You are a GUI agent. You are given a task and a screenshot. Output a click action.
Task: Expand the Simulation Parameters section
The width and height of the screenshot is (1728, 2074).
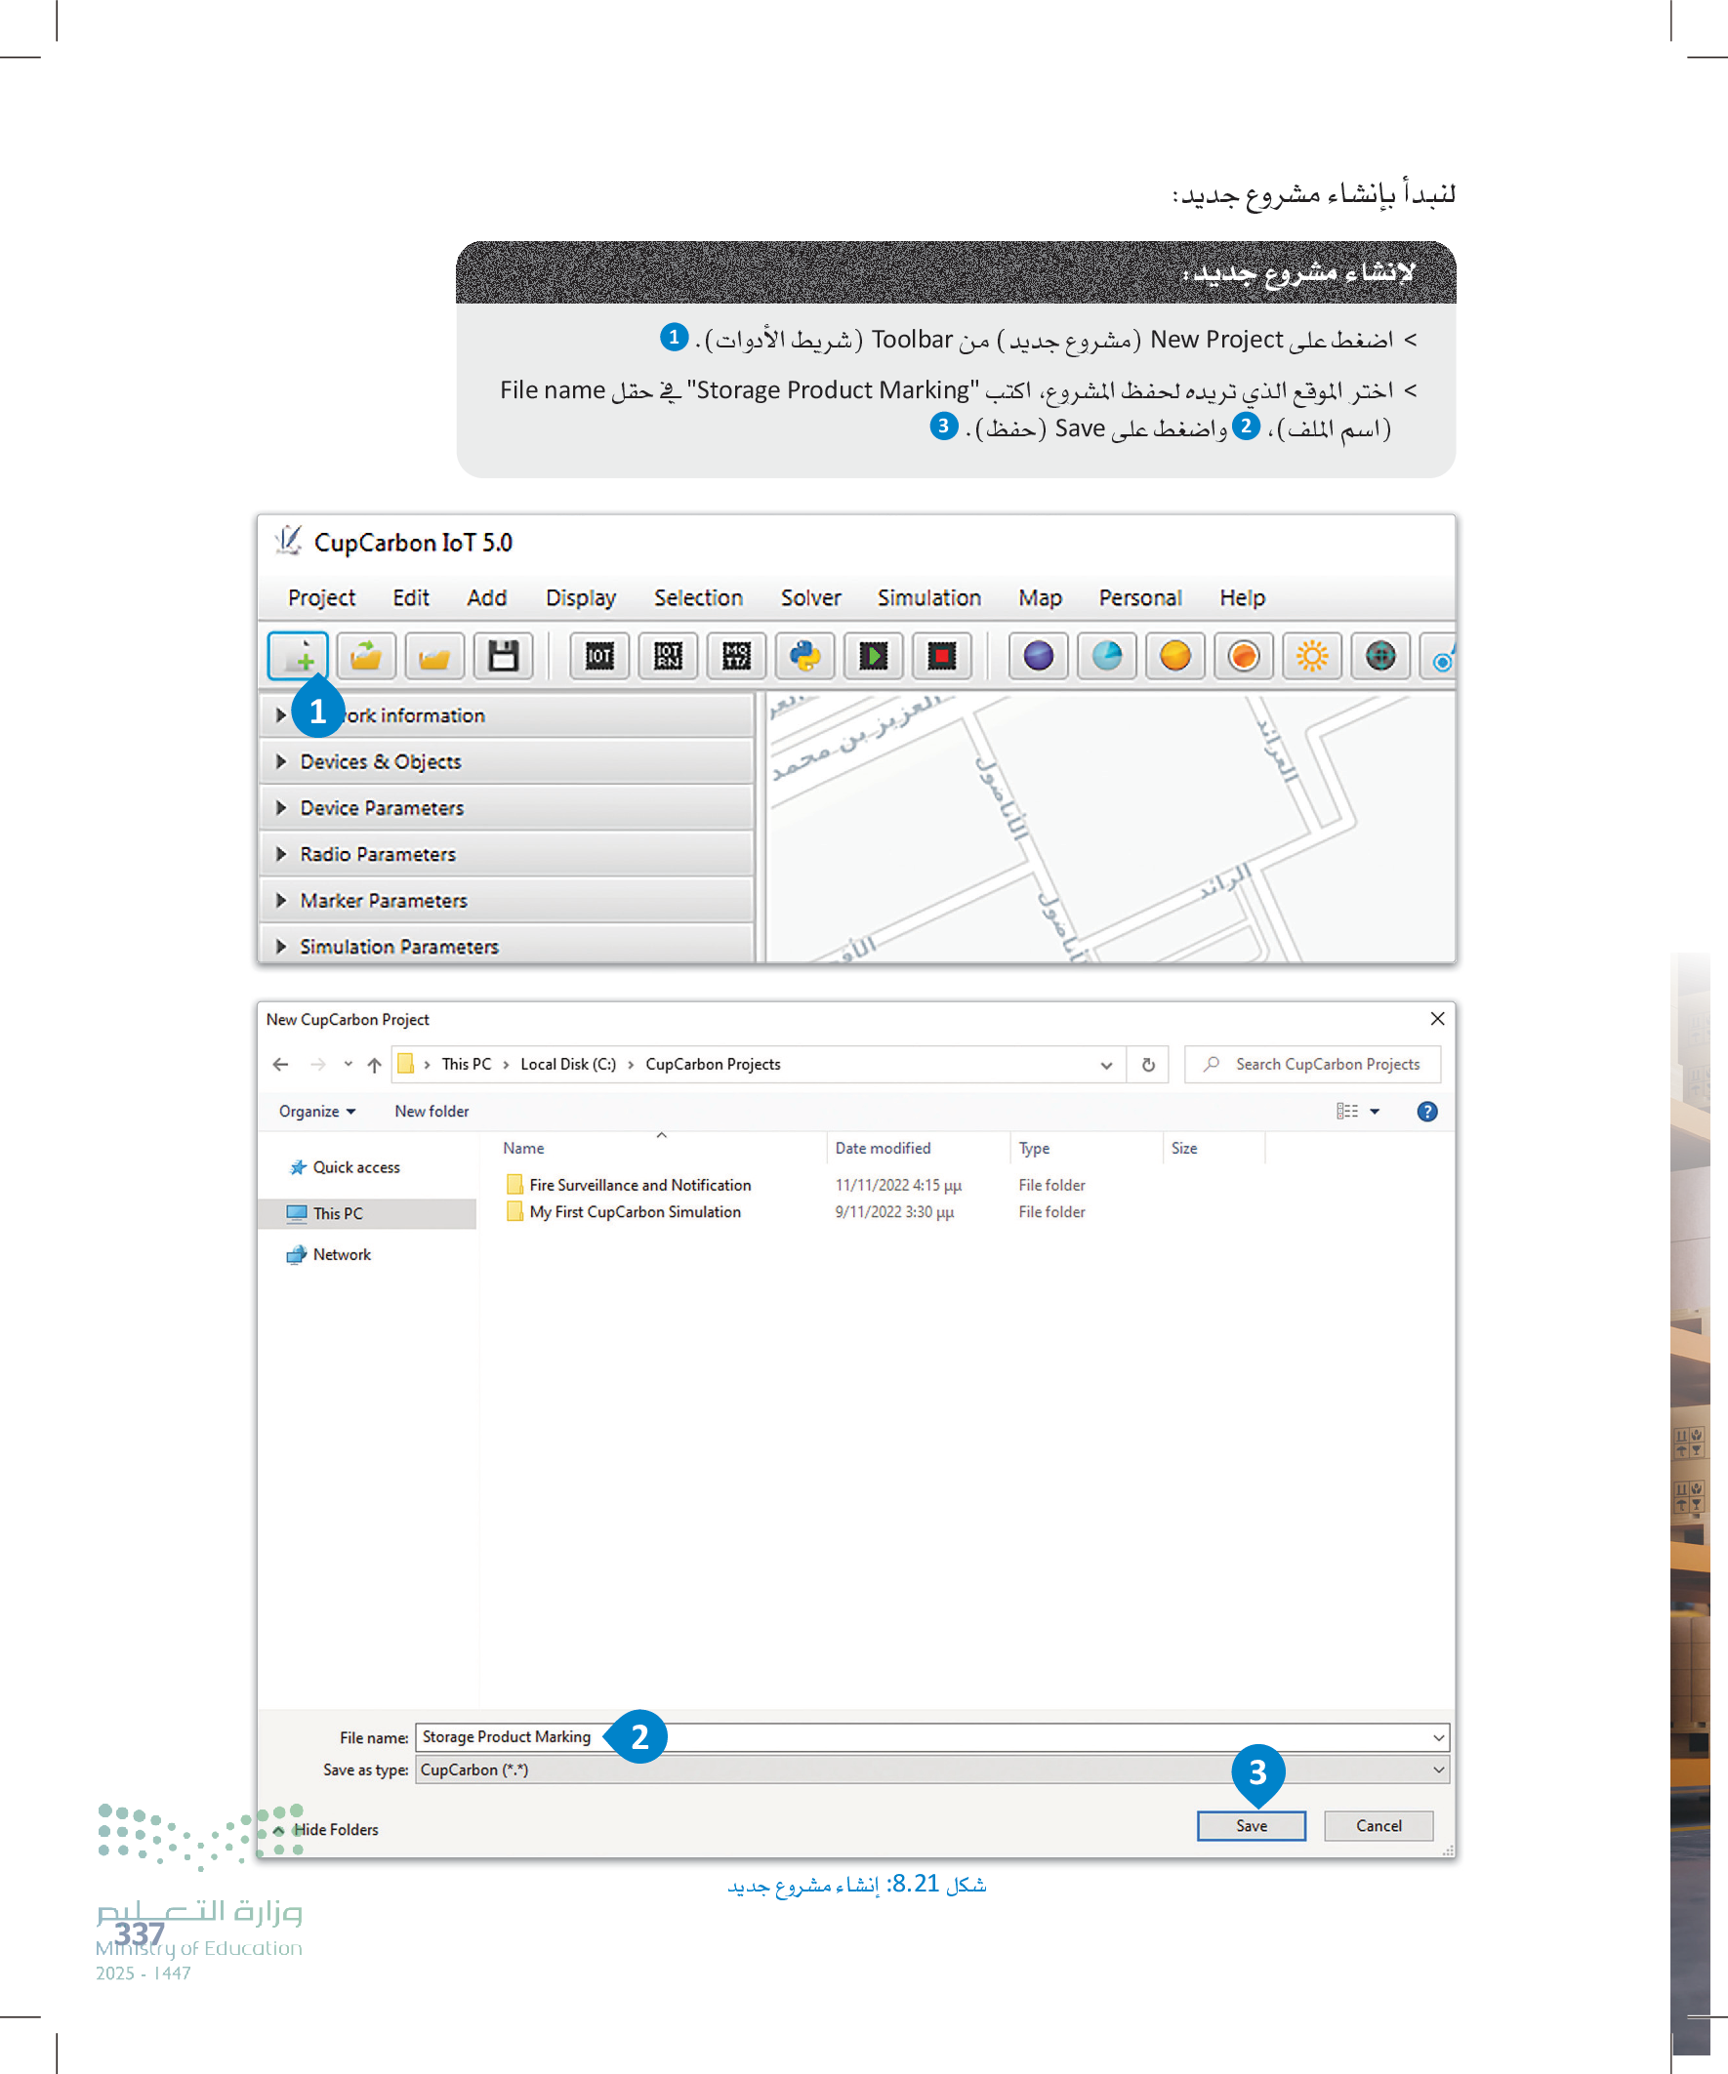coord(398,946)
